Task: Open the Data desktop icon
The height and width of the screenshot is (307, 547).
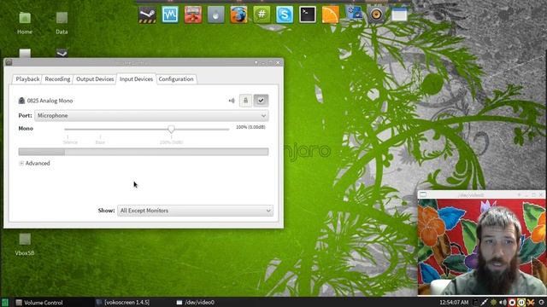Action: pyautogui.click(x=62, y=23)
